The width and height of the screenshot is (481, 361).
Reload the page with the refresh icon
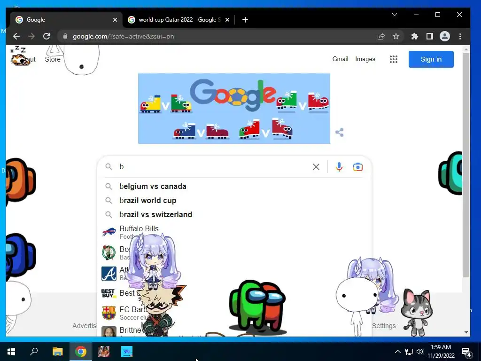(x=47, y=36)
